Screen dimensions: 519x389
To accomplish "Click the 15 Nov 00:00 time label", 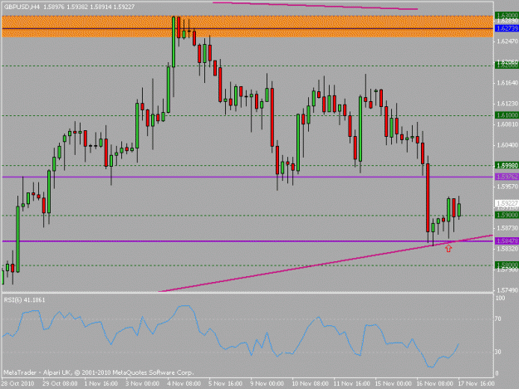I will pyautogui.click(x=394, y=383).
